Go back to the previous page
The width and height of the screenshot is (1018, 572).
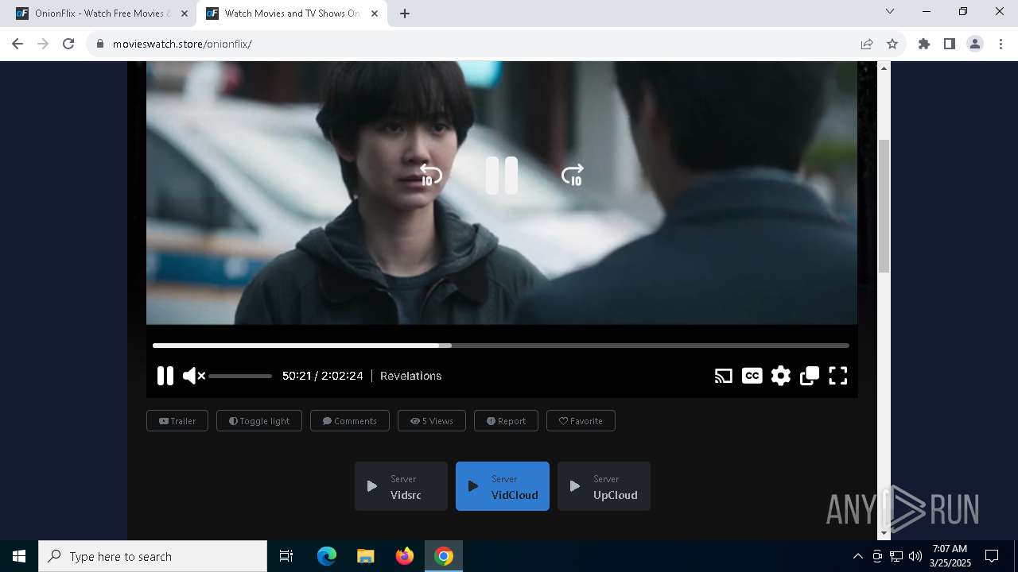coord(17,44)
